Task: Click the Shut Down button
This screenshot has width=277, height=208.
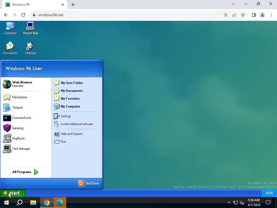Action: click(89, 183)
